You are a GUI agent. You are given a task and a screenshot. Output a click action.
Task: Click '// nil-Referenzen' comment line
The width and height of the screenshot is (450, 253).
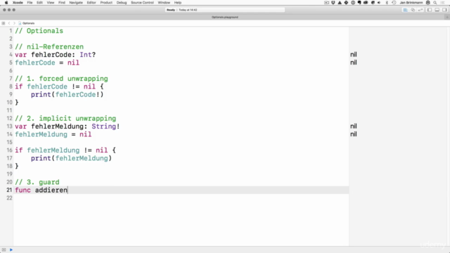49,47
